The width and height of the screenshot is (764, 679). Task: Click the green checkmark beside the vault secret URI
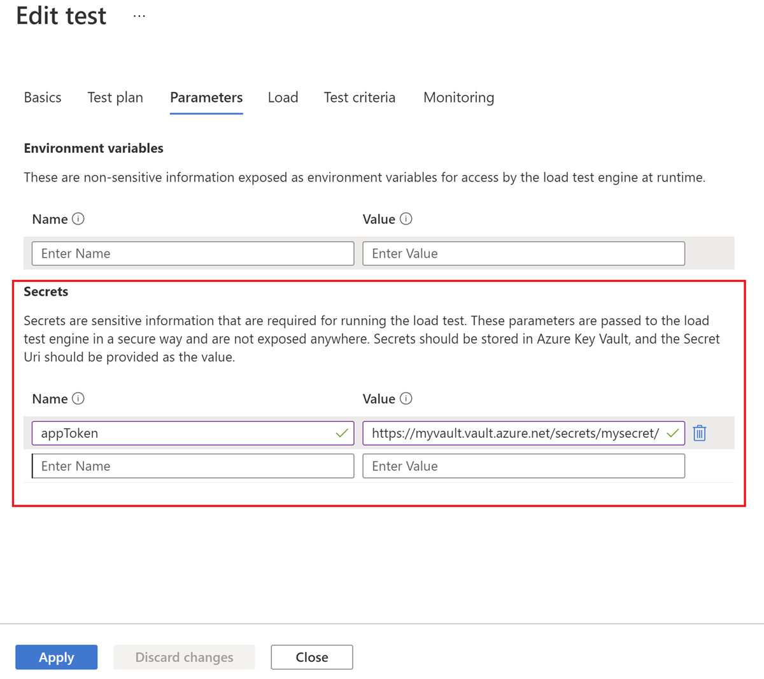point(672,433)
